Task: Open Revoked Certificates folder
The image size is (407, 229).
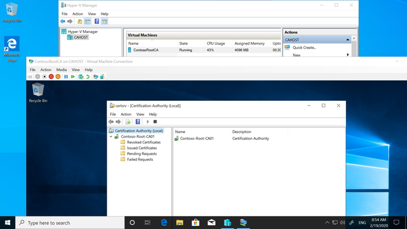Action: coord(143,142)
